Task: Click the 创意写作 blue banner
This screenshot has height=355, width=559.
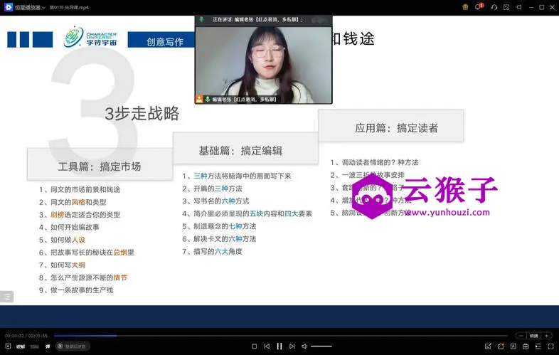Action: (161, 40)
